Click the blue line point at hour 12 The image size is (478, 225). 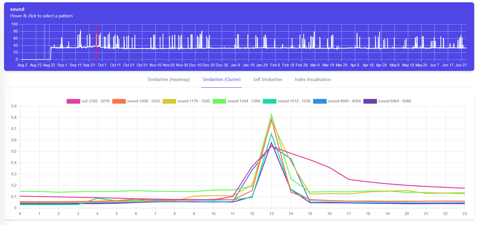point(252,170)
